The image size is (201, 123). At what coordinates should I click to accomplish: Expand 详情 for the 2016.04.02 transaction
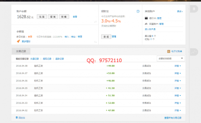[178, 110]
